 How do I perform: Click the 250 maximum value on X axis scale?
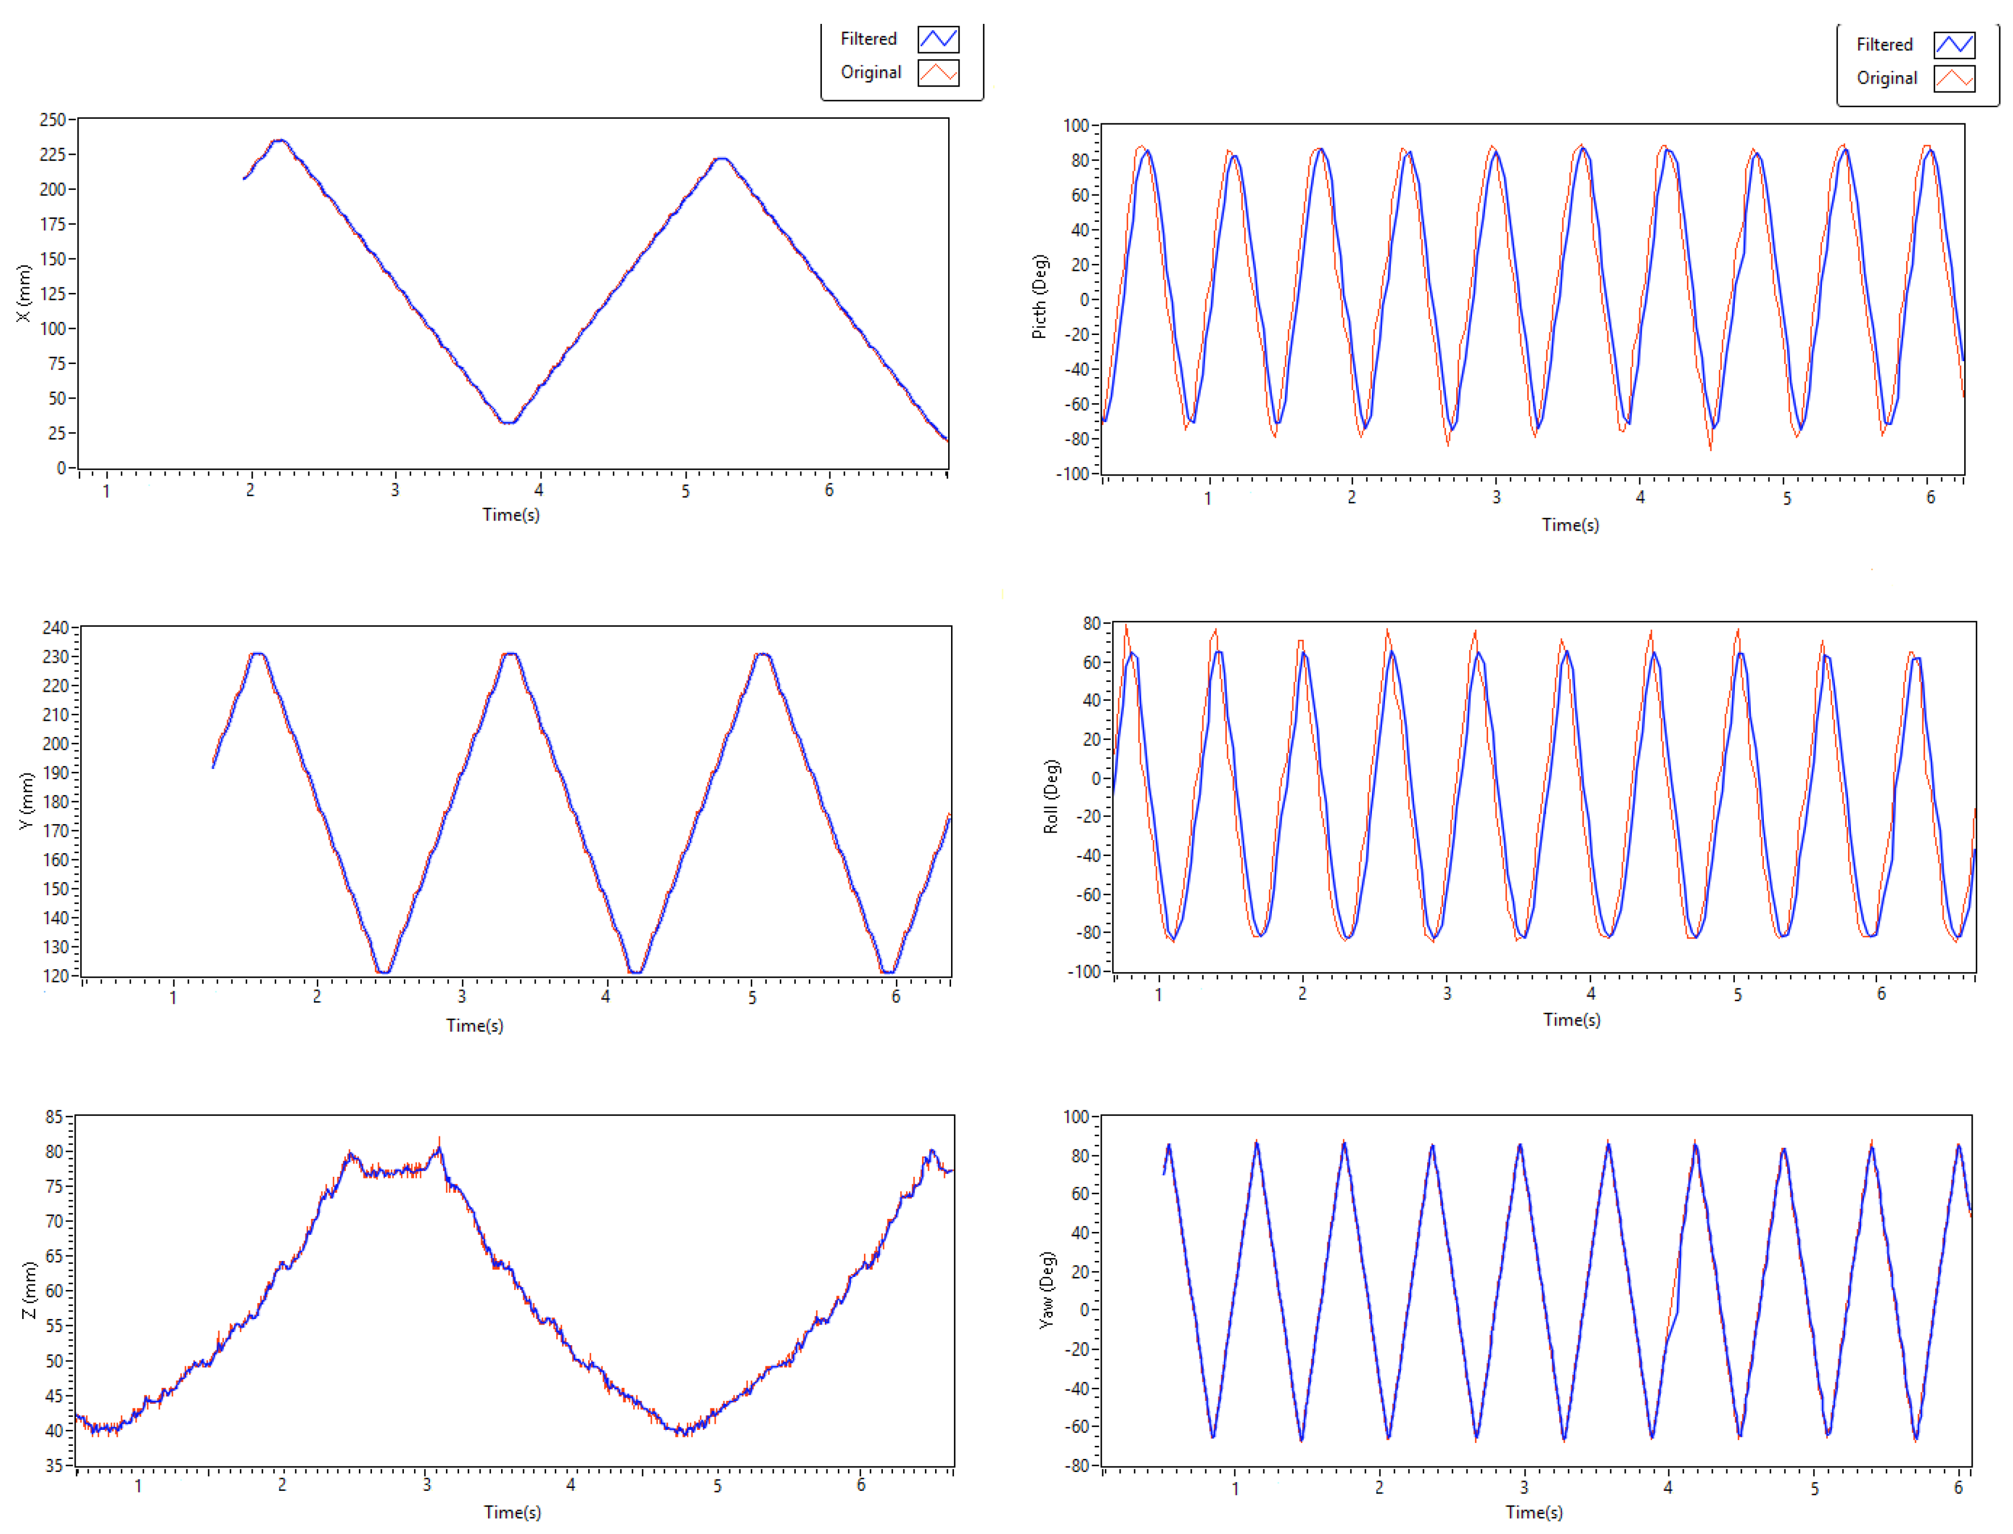pyautogui.click(x=52, y=119)
